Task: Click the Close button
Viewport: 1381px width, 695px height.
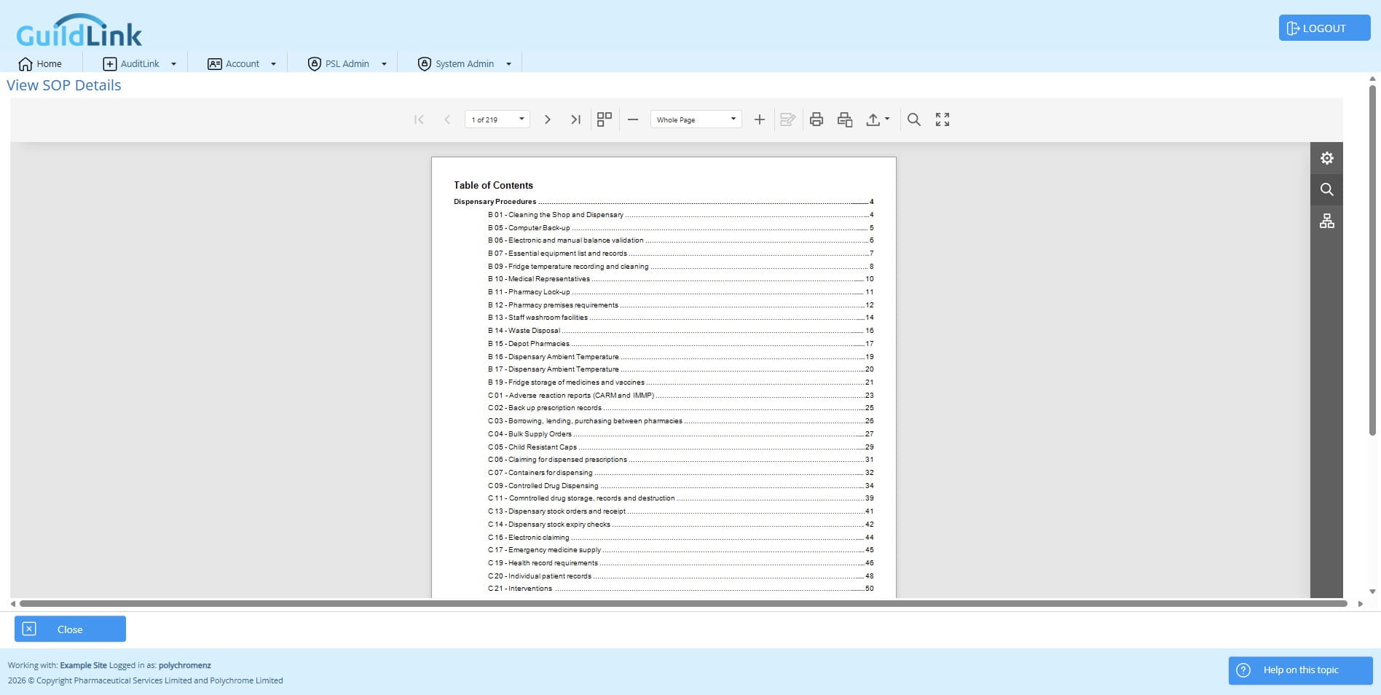Action: tap(70, 629)
